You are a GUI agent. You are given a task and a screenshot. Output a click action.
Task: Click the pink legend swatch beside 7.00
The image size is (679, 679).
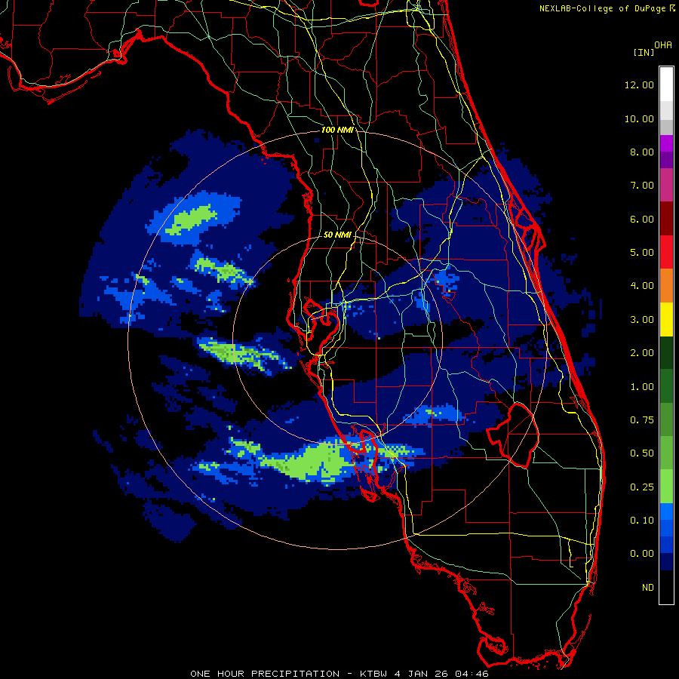point(666,185)
